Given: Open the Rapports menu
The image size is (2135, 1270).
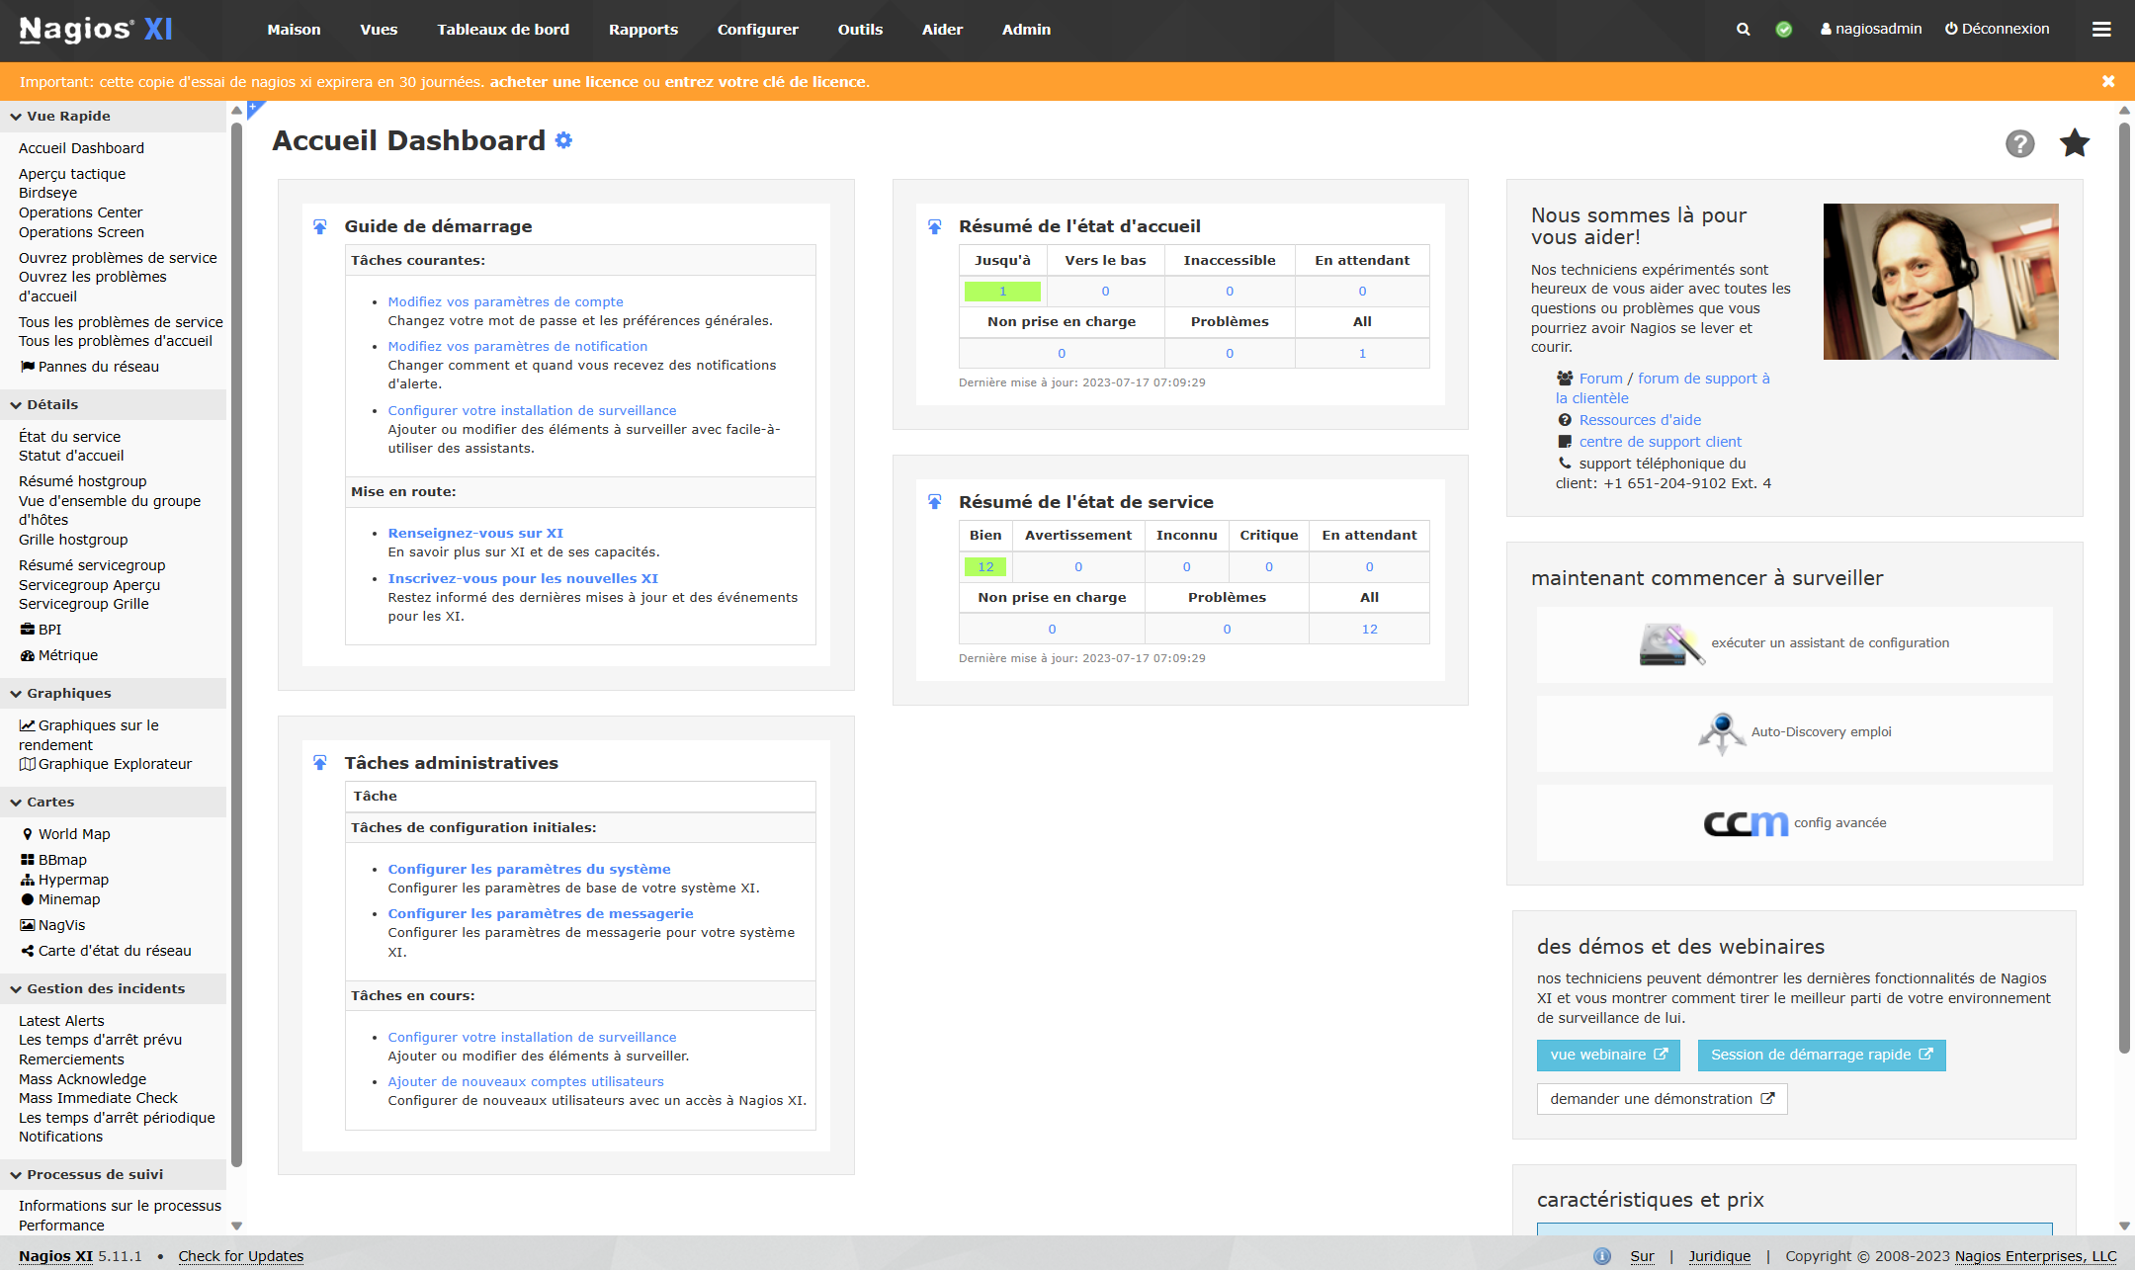Looking at the screenshot, I should (642, 30).
